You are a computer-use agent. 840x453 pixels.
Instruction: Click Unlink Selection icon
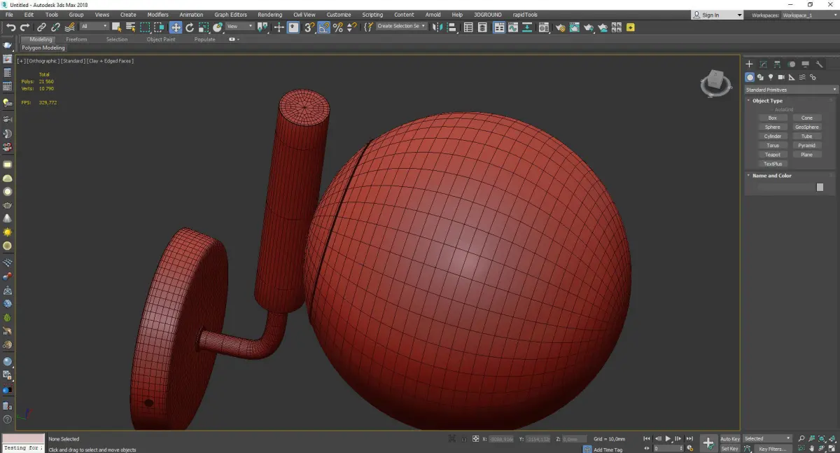click(55, 27)
